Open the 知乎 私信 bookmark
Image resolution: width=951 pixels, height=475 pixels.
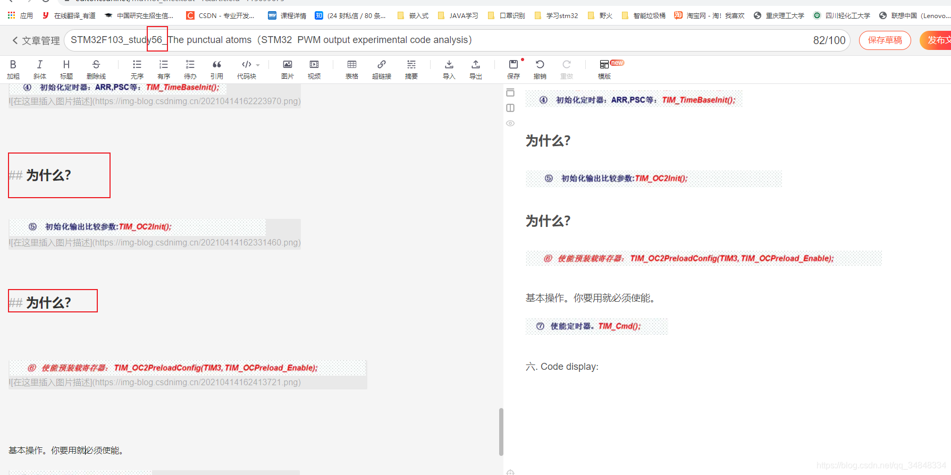tap(351, 15)
